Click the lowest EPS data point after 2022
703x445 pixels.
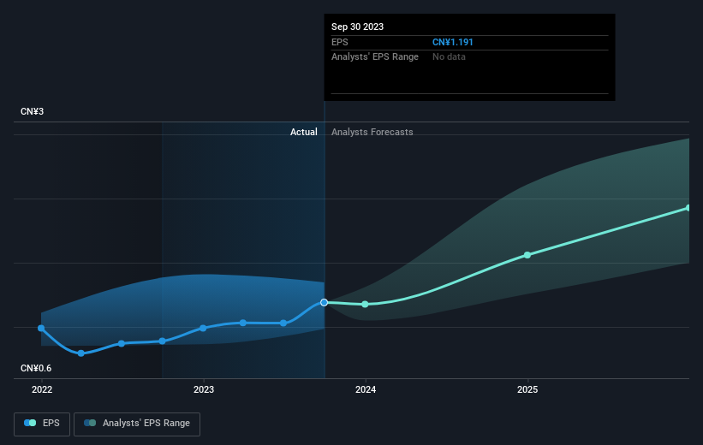pyautogui.click(x=81, y=353)
